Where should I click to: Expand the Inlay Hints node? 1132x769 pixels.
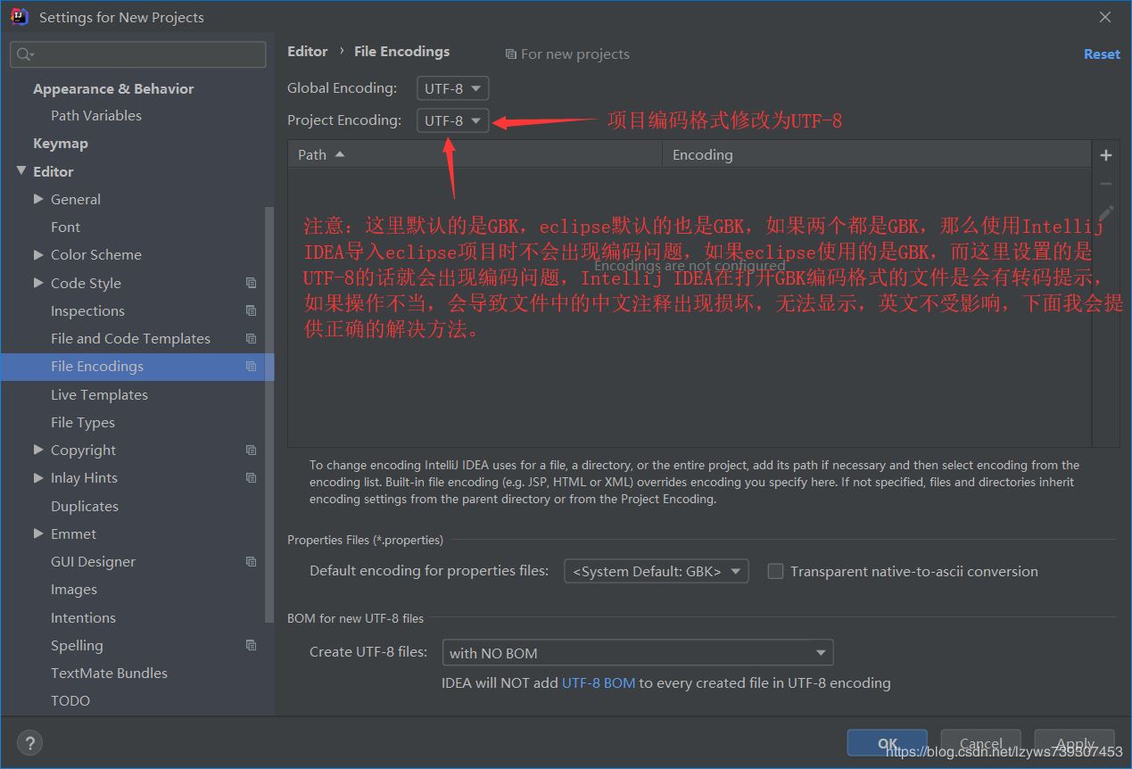tap(38, 477)
